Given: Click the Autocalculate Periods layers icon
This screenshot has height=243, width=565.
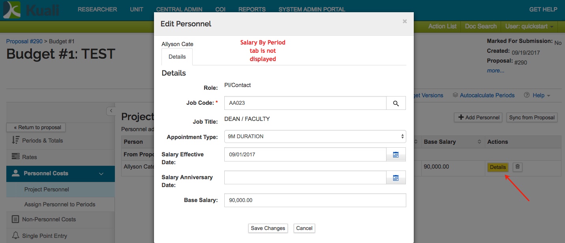Looking at the screenshot, I should coord(455,95).
